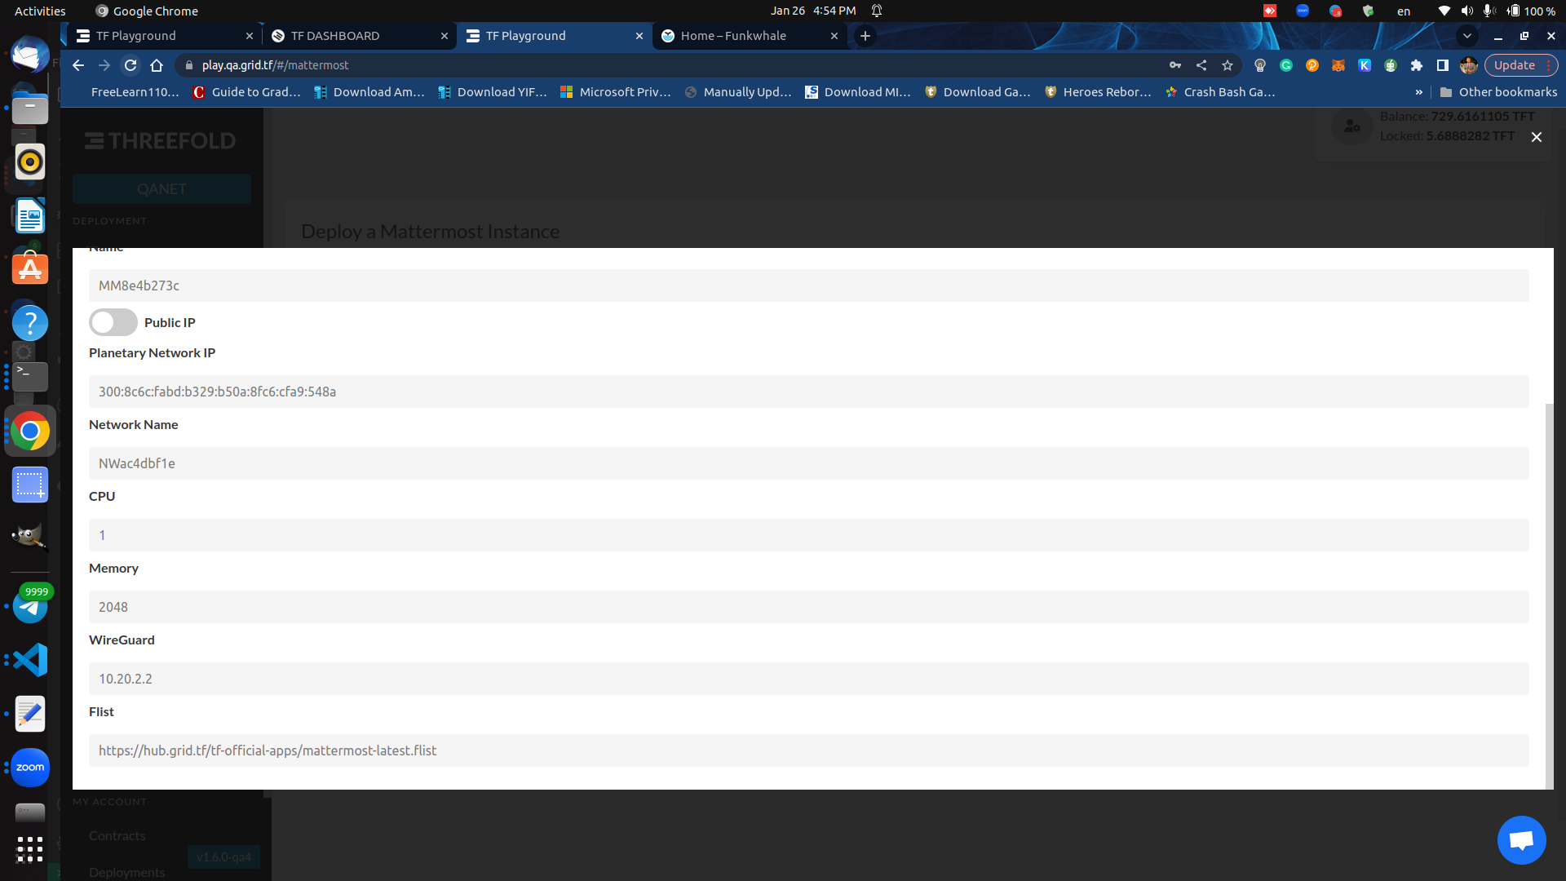Click the password key icon in address bar
Image resolution: width=1566 pixels, height=881 pixels.
click(x=1176, y=65)
